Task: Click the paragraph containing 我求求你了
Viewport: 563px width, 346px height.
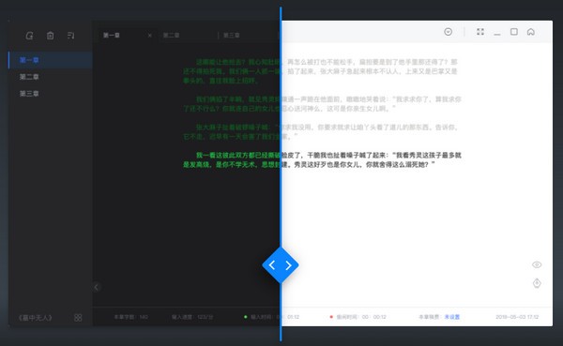Action: point(322,104)
